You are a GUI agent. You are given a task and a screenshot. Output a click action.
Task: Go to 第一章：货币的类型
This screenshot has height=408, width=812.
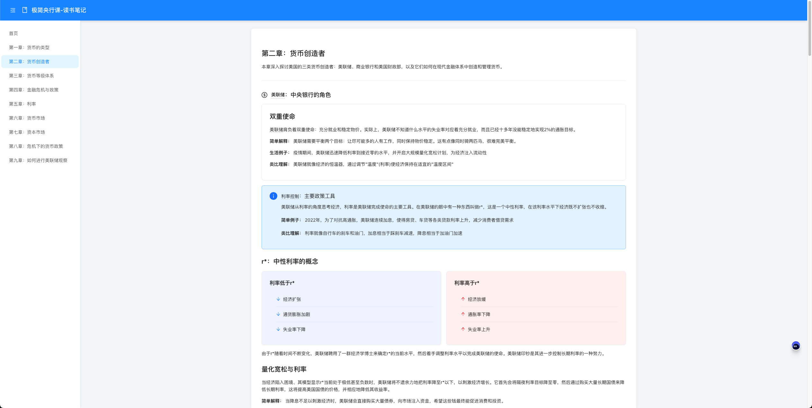pos(29,47)
